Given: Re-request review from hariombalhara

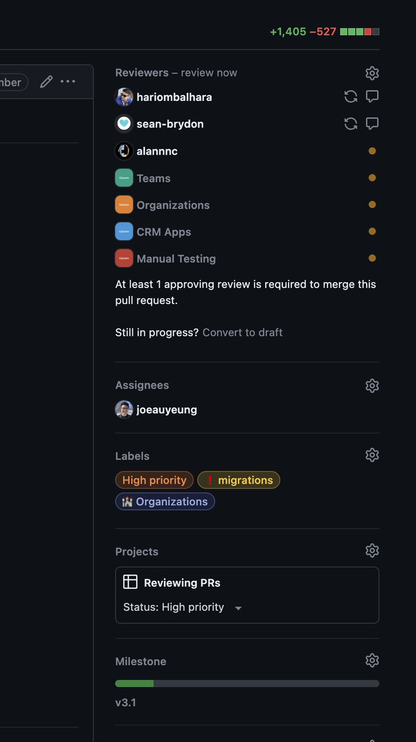Looking at the screenshot, I should 350,96.
